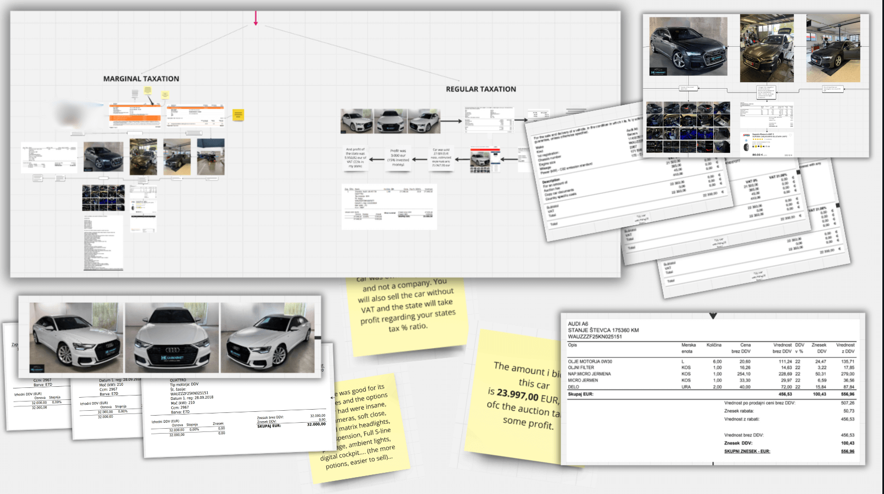Image resolution: width=884 pixels, height=494 pixels.
Task: Open the middle white Audi thumbnail under Regular Taxation
Action: [x=390, y=121]
